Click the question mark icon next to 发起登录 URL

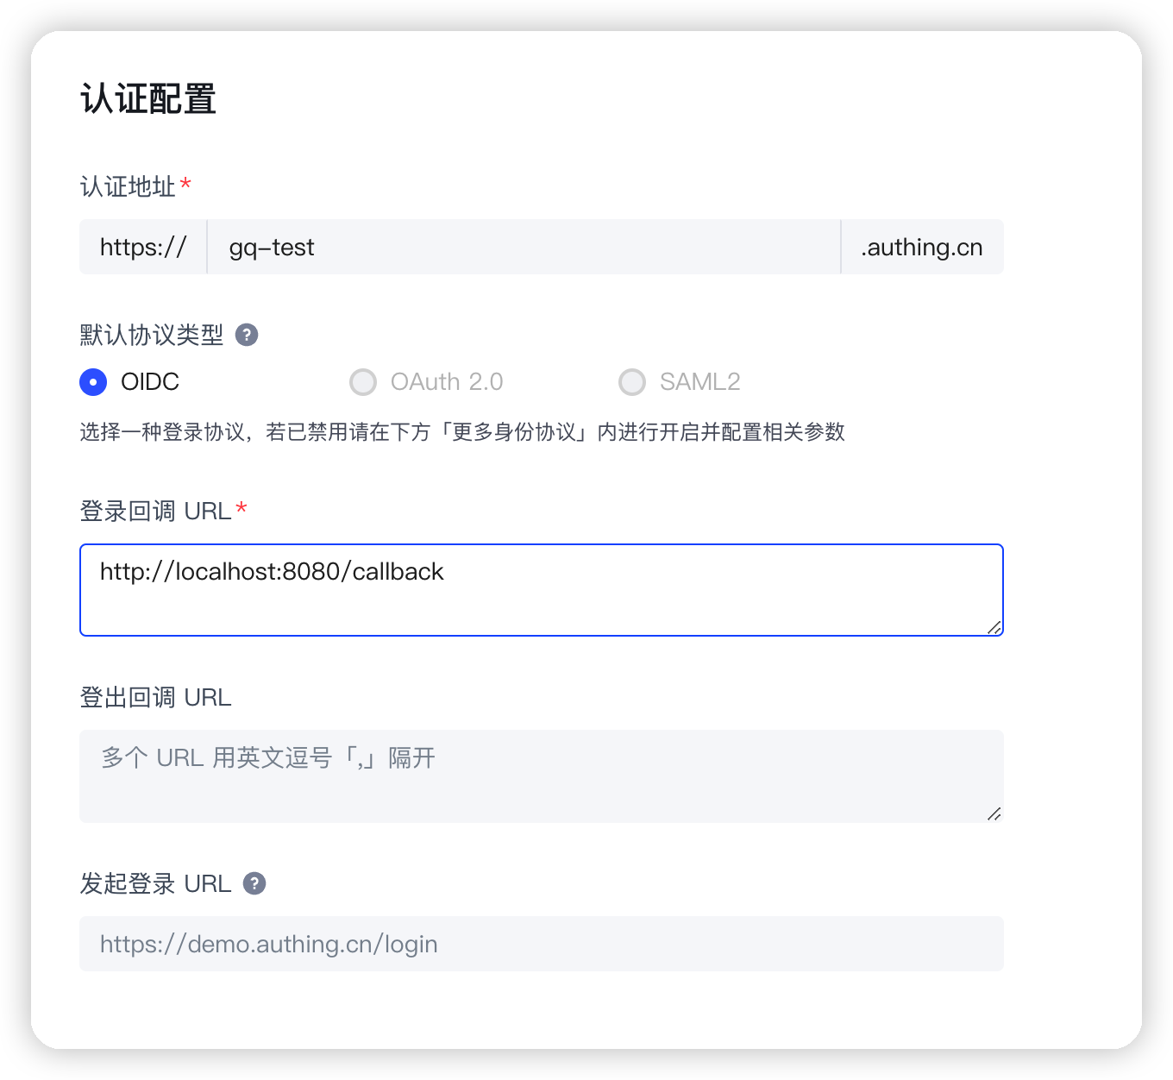(x=253, y=883)
